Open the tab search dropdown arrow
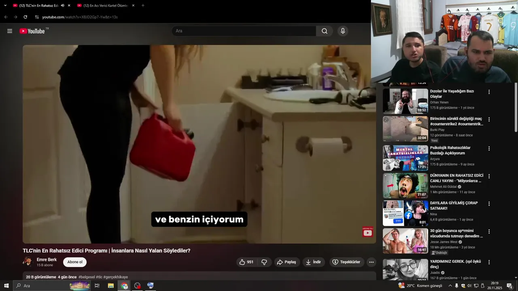This screenshot has width=518, height=291. click(x=5, y=6)
